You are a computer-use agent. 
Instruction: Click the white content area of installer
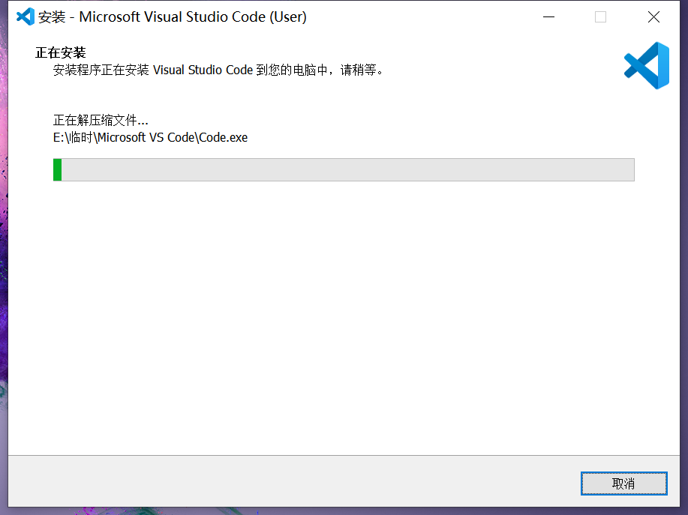pos(338,315)
